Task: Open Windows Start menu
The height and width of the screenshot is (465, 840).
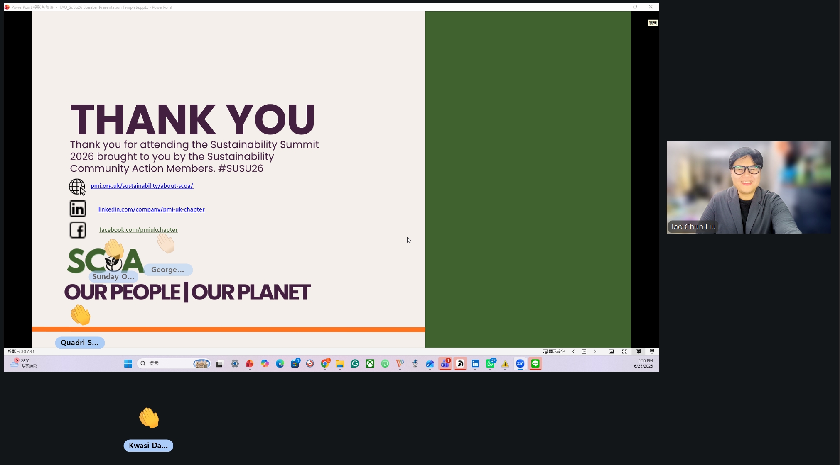Action: (128, 364)
